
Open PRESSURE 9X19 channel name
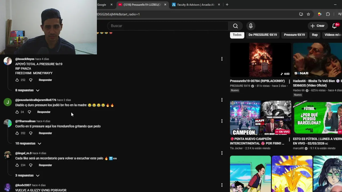(x=240, y=86)
